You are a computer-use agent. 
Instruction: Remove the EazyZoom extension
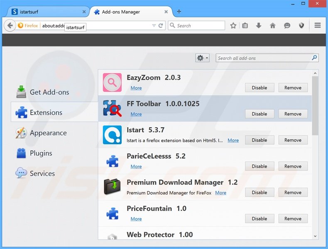coord(293,88)
